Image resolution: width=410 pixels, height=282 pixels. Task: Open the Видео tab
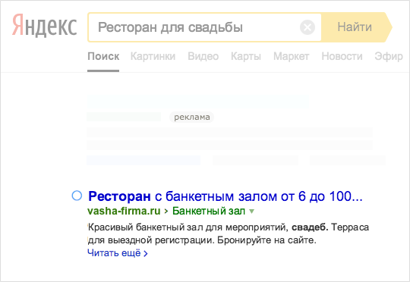pos(203,56)
